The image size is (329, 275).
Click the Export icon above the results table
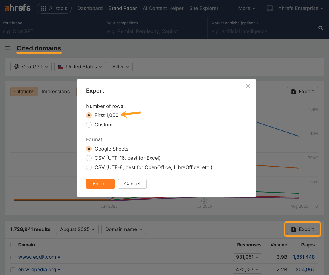click(x=294, y=229)
